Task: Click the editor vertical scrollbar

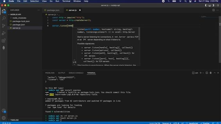Action: point(220,39)
